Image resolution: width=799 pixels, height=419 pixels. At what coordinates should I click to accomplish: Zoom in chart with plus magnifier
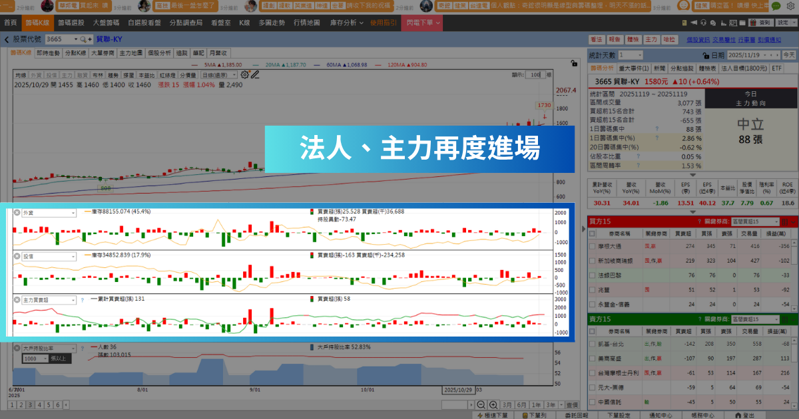coord(493,404)
